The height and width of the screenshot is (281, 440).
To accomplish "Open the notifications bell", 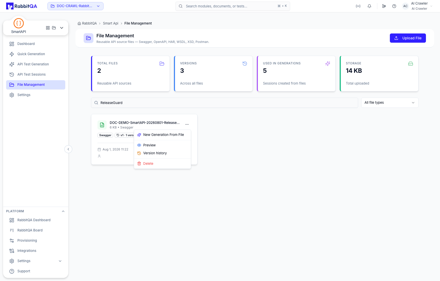I will point(369,6).
